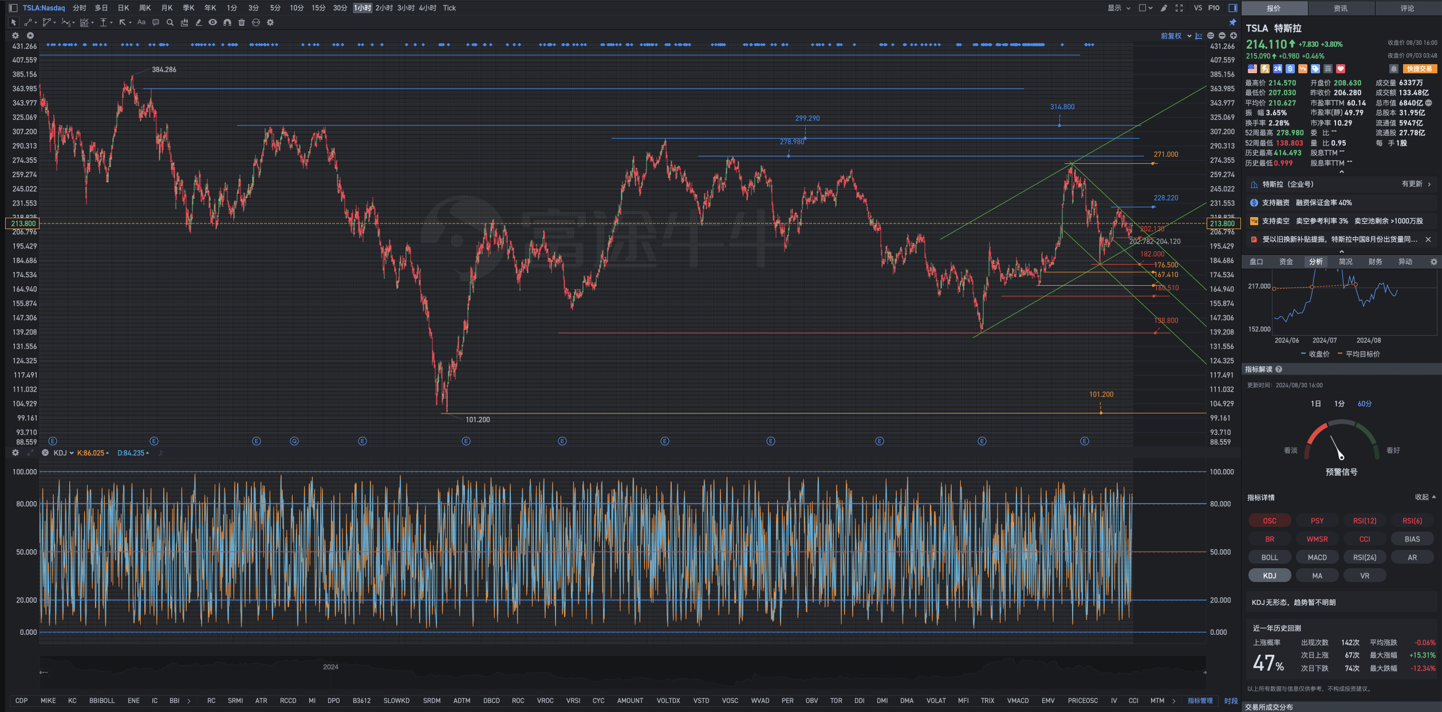This screenshot has width=1442, height=712.
Task: Reset chart zoom with equals icon
Action: coord(1211,36)
